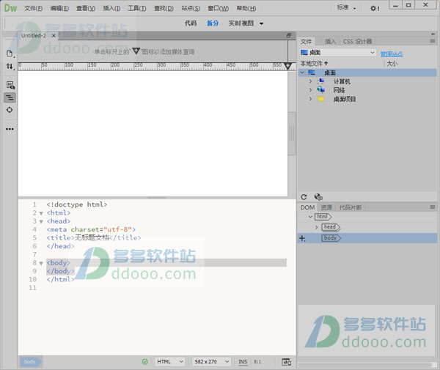Switch to the CSS 设计器 tab
Screen dimensions: 440x370
pyautogui.click(x=358, y=42)
